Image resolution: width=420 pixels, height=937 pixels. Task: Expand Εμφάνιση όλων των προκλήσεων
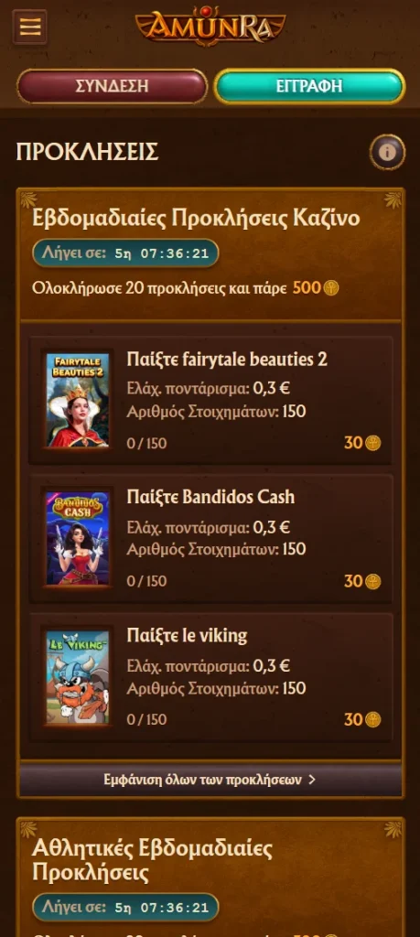[x=210, y=780]
